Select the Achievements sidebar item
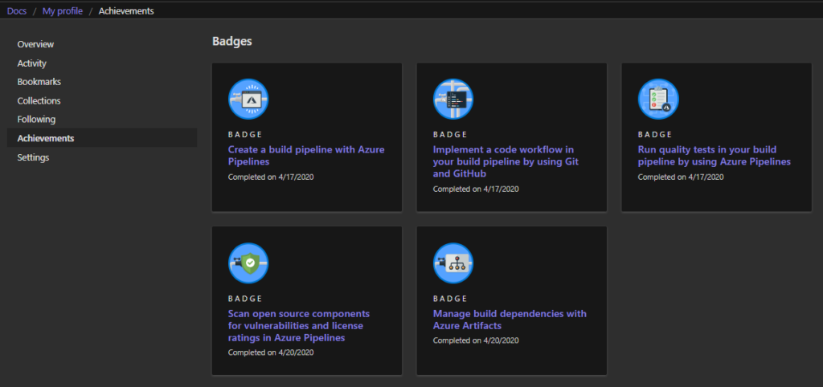The height and width of the screenshot is (387, 823). coord(102,138)
